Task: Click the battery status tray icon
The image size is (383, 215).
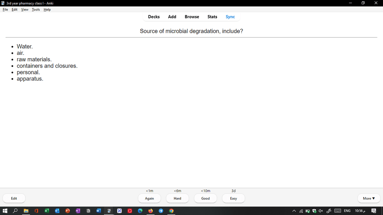Action: click(307, 211)
